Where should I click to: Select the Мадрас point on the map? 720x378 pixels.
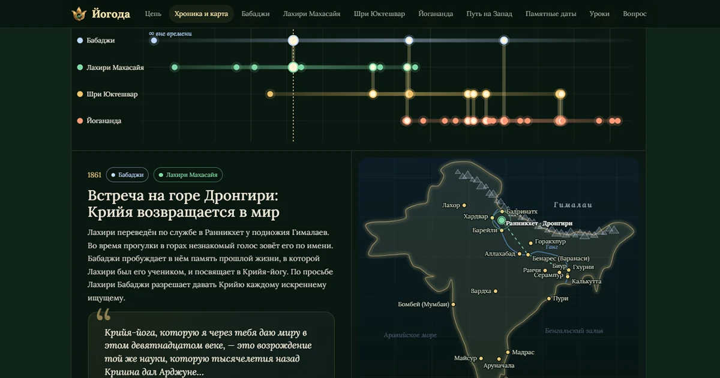pyautogui.click(x=508, y=352)
